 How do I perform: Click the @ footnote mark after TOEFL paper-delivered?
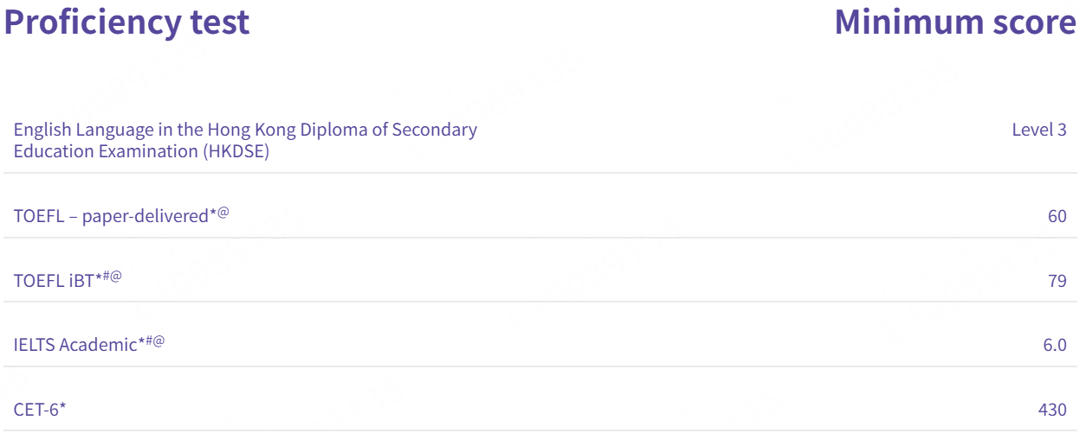(x=223, y=213)
